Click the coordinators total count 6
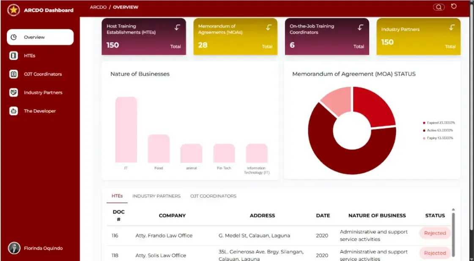The image size is (474, 261). click(292, 45)
